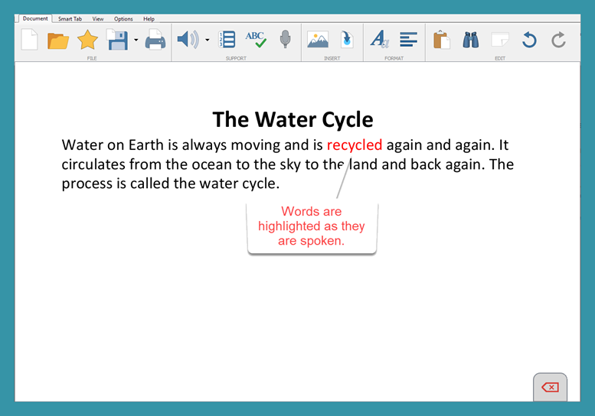Open find with the binoculars icon
The width and height of the screenshot is (595, 416).
(x=471, y=40)
